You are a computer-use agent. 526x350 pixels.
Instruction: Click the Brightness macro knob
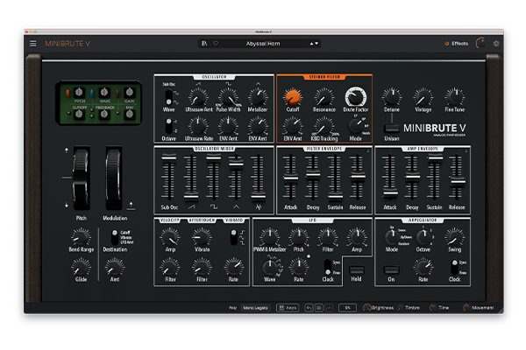[x=366, y=307]
